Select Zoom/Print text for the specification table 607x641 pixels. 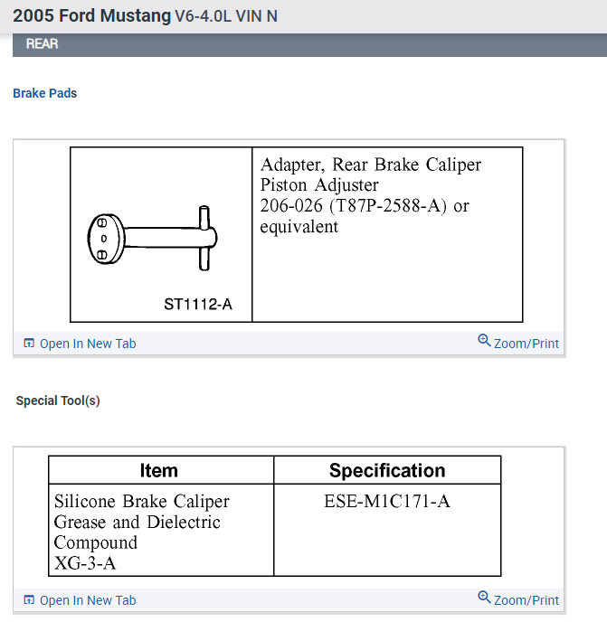click(526, 600)
